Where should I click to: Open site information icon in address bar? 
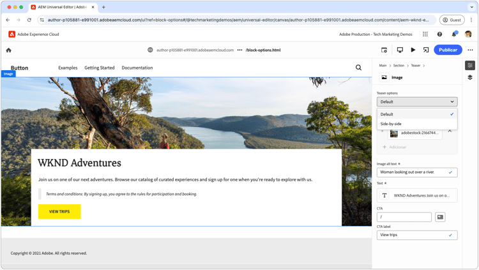point(42,20)
